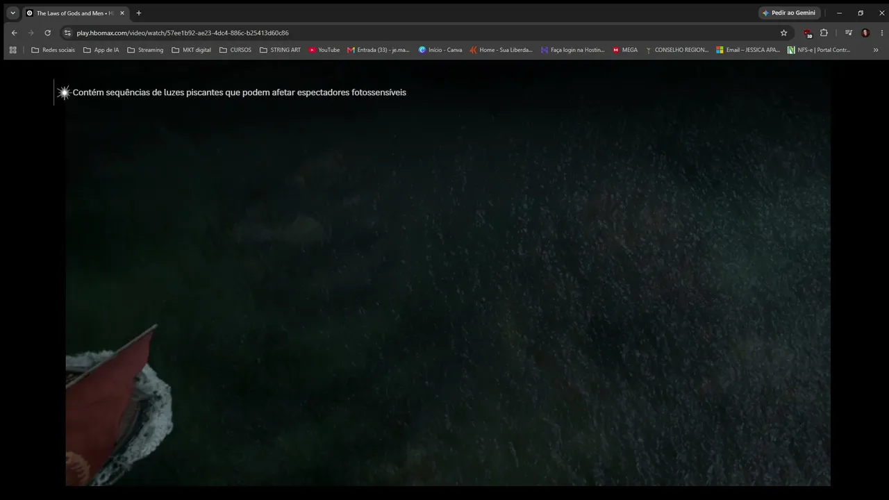This screenshot has width=889, height=500.
Task: Open the Início - Canva bookmark
Action: (440, 50)
